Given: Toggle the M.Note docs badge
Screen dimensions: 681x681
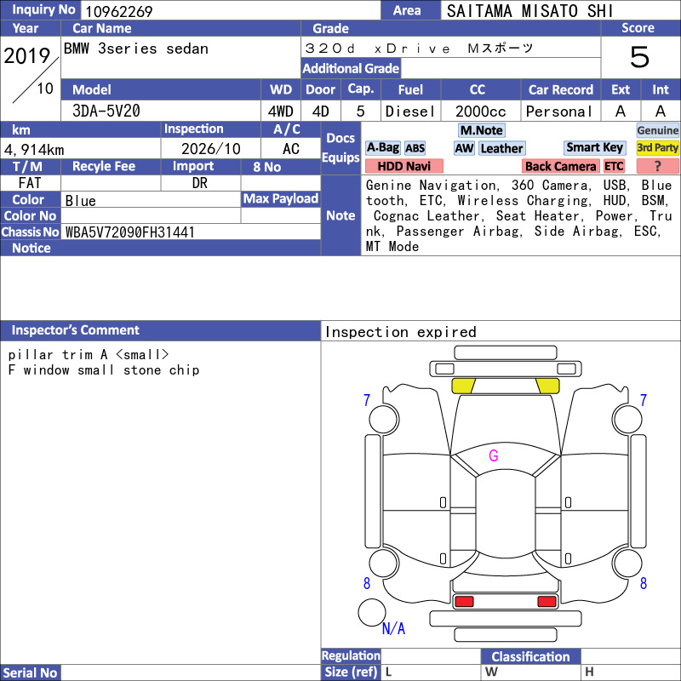Looking at the screenshot, I should (482, 130).
